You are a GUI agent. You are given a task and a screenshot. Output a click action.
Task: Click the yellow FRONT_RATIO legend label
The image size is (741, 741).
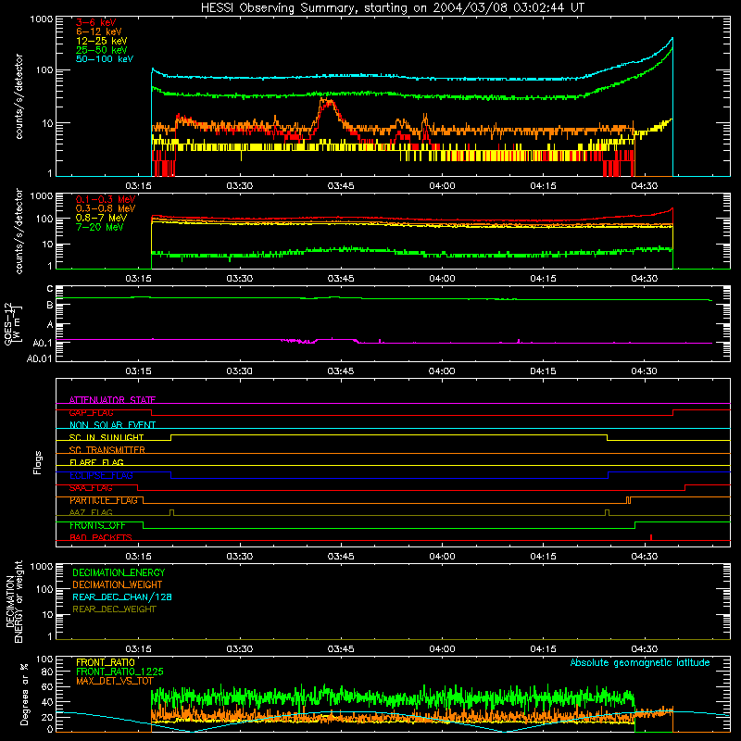click(x=106, y=662)
